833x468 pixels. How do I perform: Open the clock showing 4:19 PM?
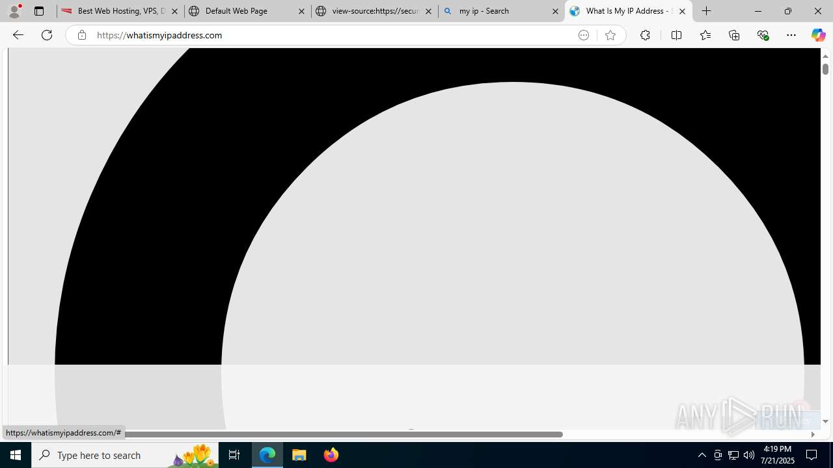778,455
